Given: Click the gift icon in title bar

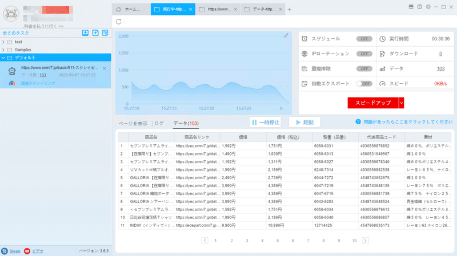Looking at the screenshot, I should pos(411,7).
